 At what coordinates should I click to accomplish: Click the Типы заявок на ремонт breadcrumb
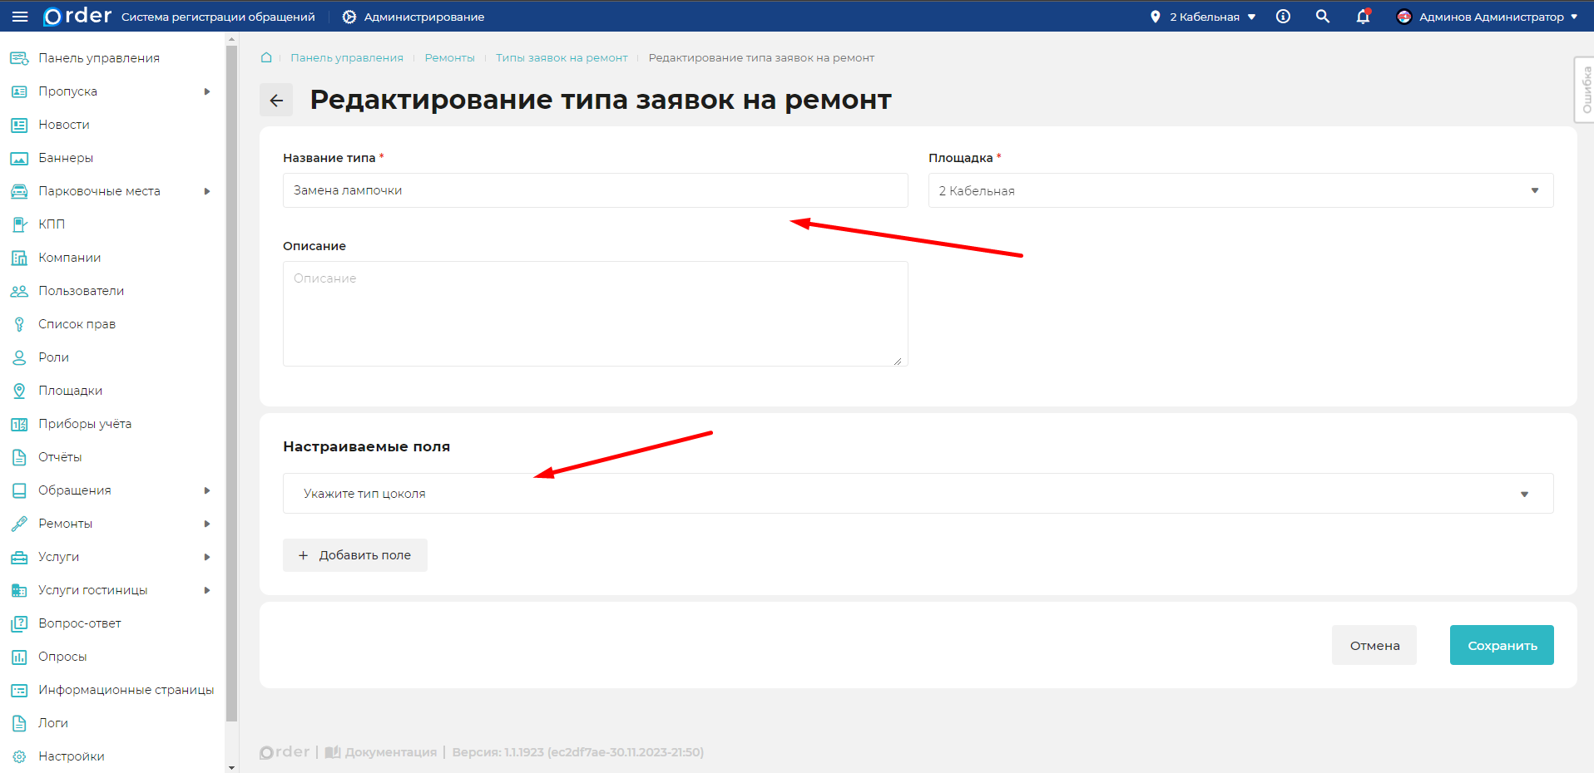point(562,57)
